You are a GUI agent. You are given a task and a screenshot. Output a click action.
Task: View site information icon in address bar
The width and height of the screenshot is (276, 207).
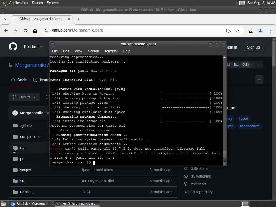tap(47, 31)
